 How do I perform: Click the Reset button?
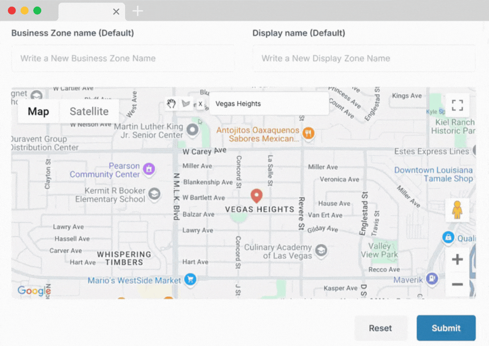pyautogui.click(x=380, y=328)
